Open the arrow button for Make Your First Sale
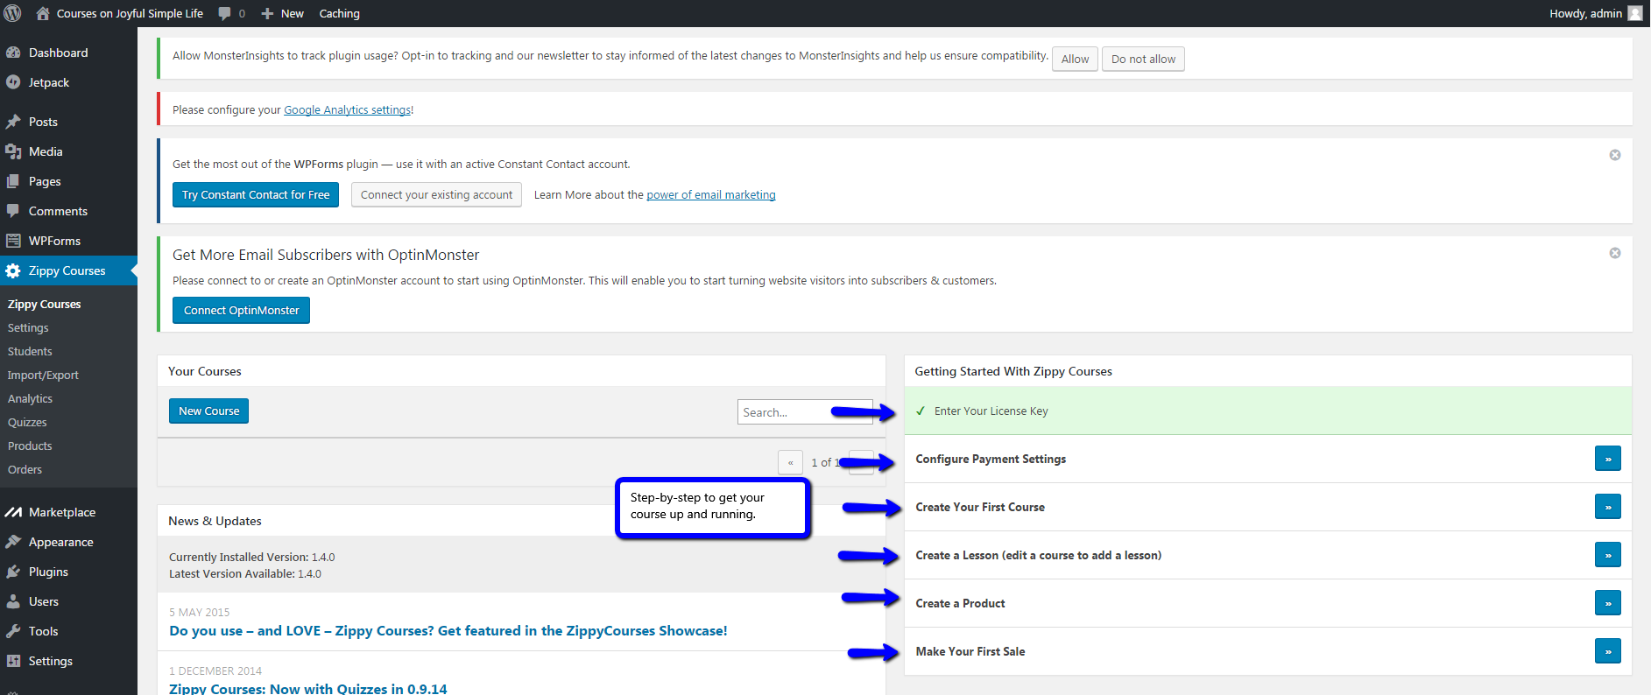This screenshot has width=1651, height=695. tap(1608, 651)
